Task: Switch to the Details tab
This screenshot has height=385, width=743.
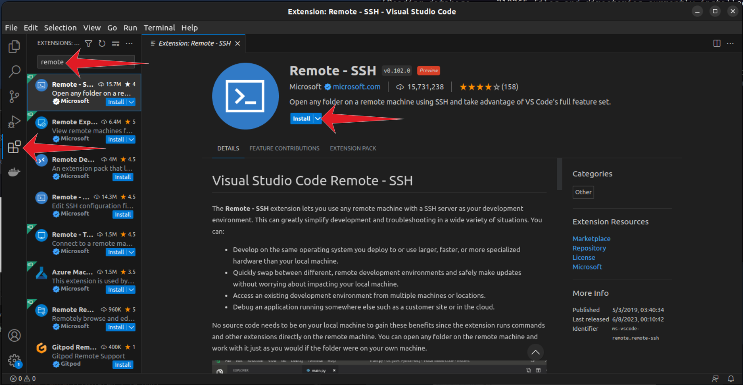Action: pos(228,148)
